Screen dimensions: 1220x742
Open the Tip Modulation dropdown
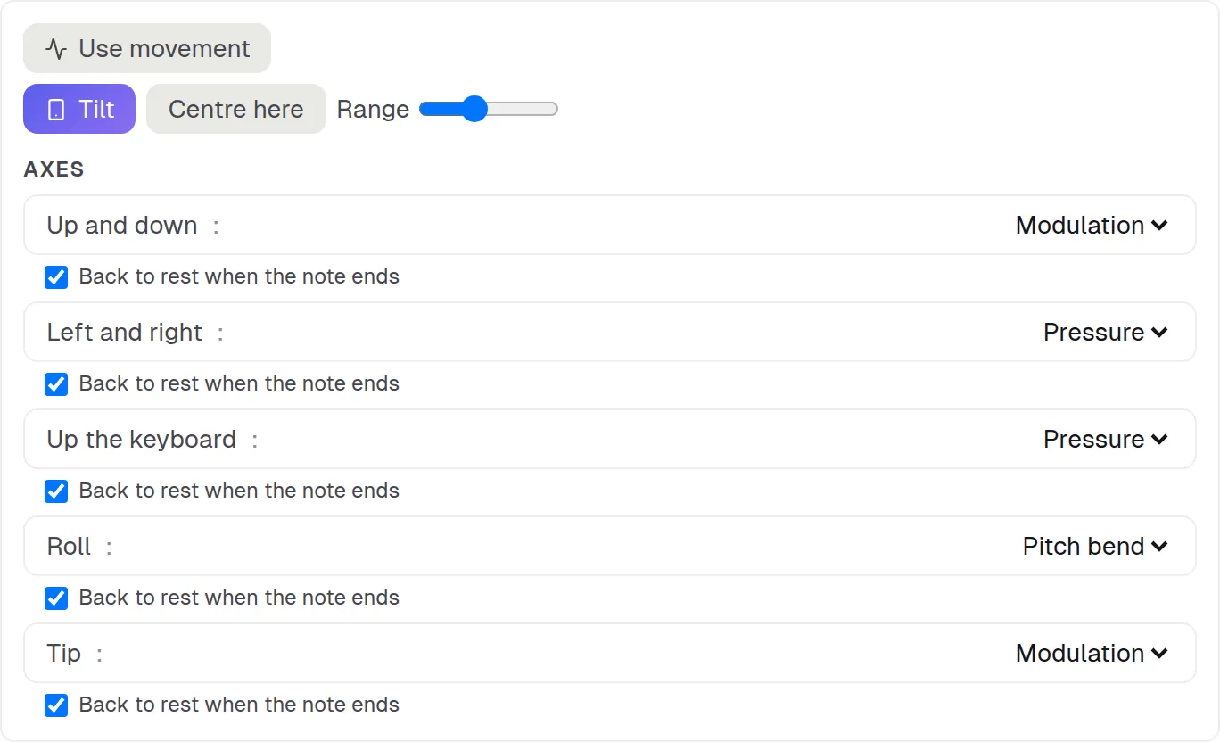click(x=1092, y=654)
